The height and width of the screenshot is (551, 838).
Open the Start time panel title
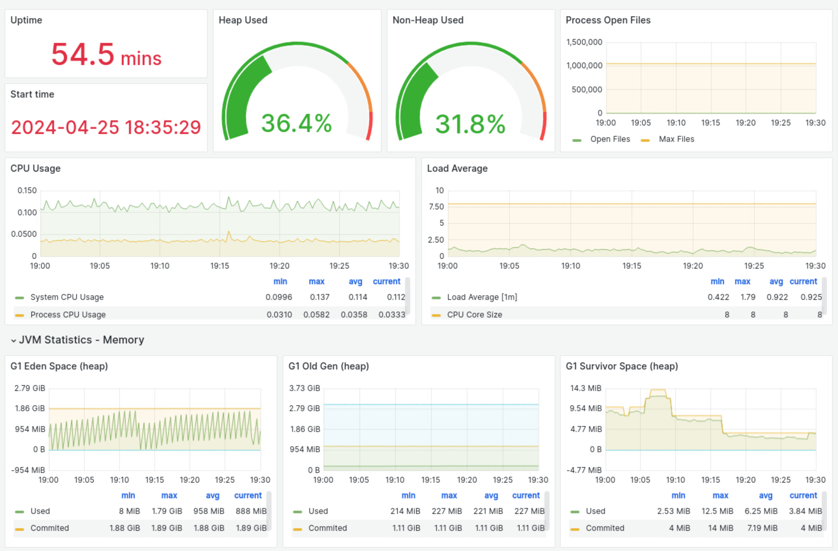coord(32,94)
